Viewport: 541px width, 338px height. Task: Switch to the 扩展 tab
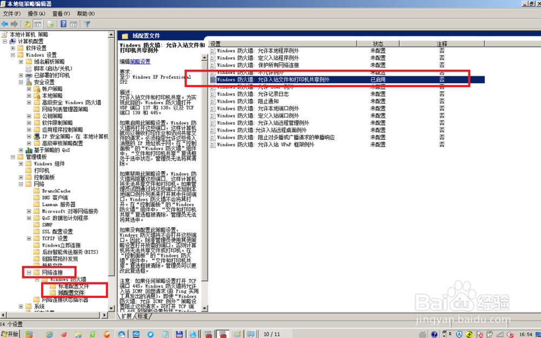[x=126, y=316]
